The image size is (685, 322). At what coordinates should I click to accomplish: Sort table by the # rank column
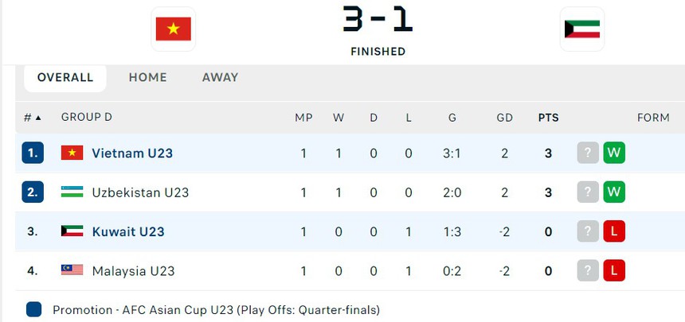coord(32,118)
